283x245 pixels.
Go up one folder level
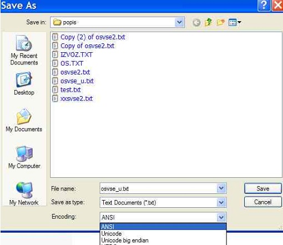click(209, 22)
